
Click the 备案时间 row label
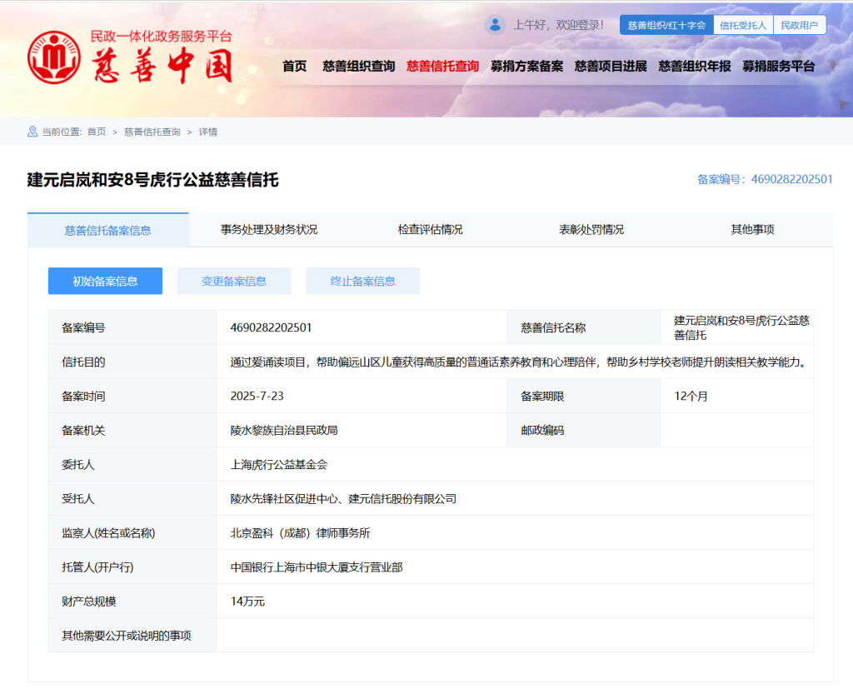[x=83, y=397]
